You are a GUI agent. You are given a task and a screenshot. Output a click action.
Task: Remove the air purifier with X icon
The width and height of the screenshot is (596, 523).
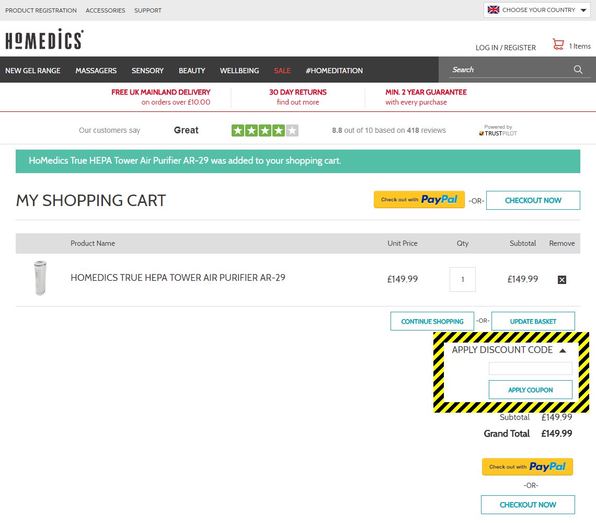pos(562,280)
